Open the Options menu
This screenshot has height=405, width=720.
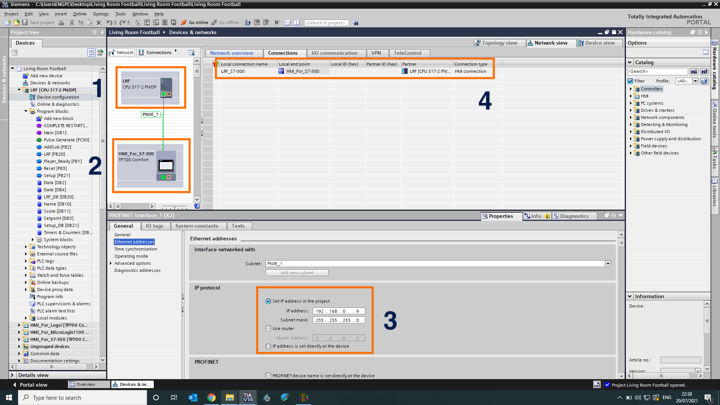click(100, 14)
